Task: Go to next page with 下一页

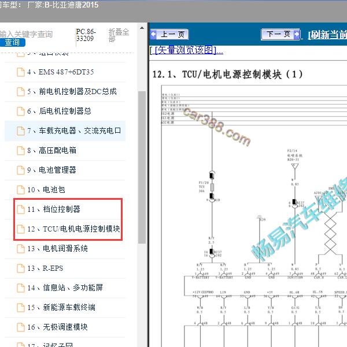Action: click(280, 34)
